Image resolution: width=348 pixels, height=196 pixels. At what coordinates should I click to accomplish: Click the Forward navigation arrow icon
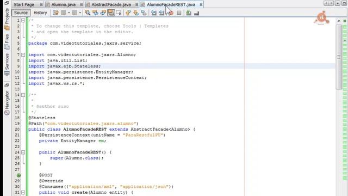74,13
